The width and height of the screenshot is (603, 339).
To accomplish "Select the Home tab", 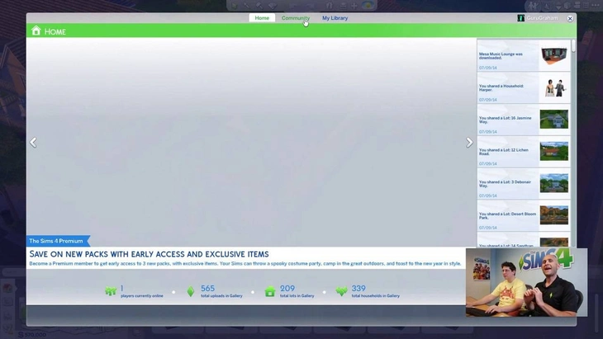I will pyautogui.click(x=262, y=18).
